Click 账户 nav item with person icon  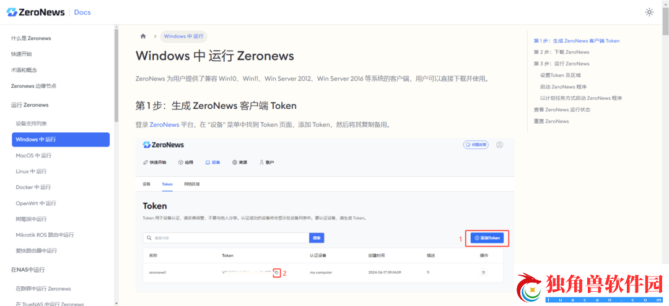pyautogui.click(x=266, y=162)
